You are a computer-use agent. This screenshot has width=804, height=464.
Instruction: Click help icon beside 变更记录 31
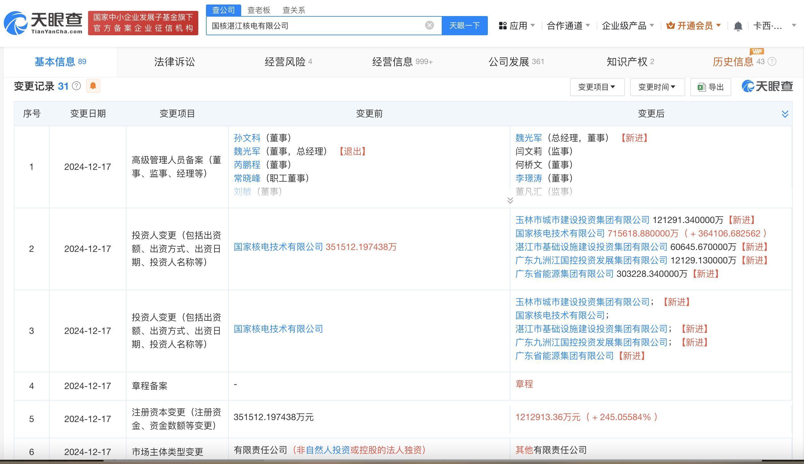point(76,86)
